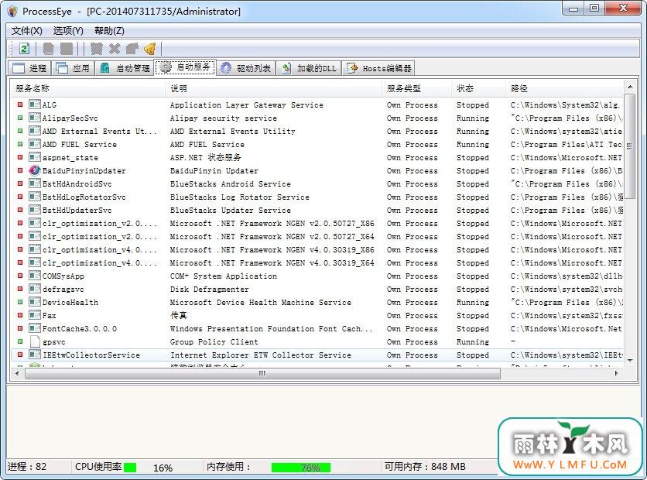Click the vertical scrollbar up arrow
The image size is (647, 480).
tap(630, 87)
